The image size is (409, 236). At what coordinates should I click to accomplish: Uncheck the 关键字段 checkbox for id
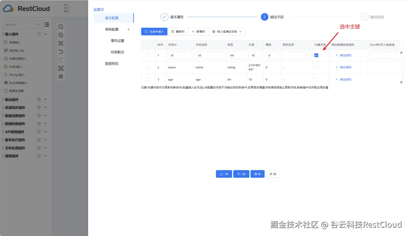pyautogui.click(x=317, y=55)
